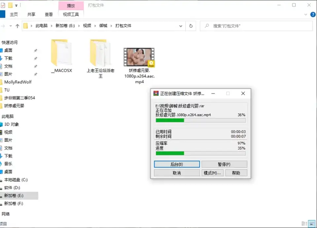
Task: Click 此电脑 in the address path
Action: click(x=42, y=26)
